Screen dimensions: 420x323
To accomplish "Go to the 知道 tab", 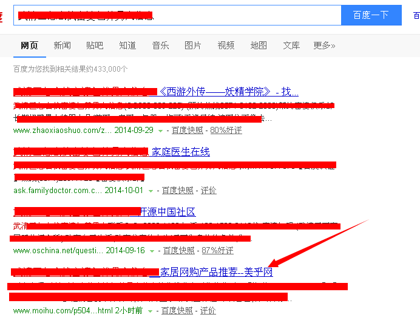I will (x=127, y=46).
